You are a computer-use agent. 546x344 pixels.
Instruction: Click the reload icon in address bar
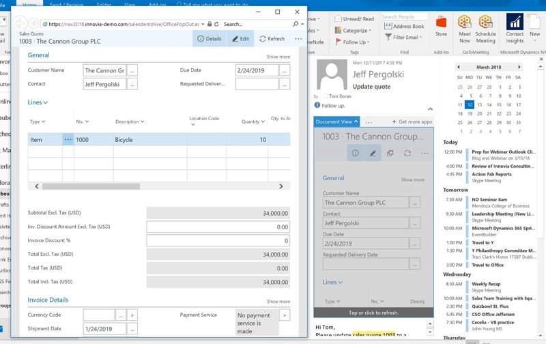pos(216,24)
